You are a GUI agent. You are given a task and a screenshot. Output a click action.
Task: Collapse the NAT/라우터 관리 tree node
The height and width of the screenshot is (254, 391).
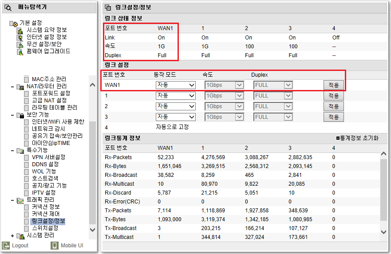pyautogui.click(x=12, y=86)
